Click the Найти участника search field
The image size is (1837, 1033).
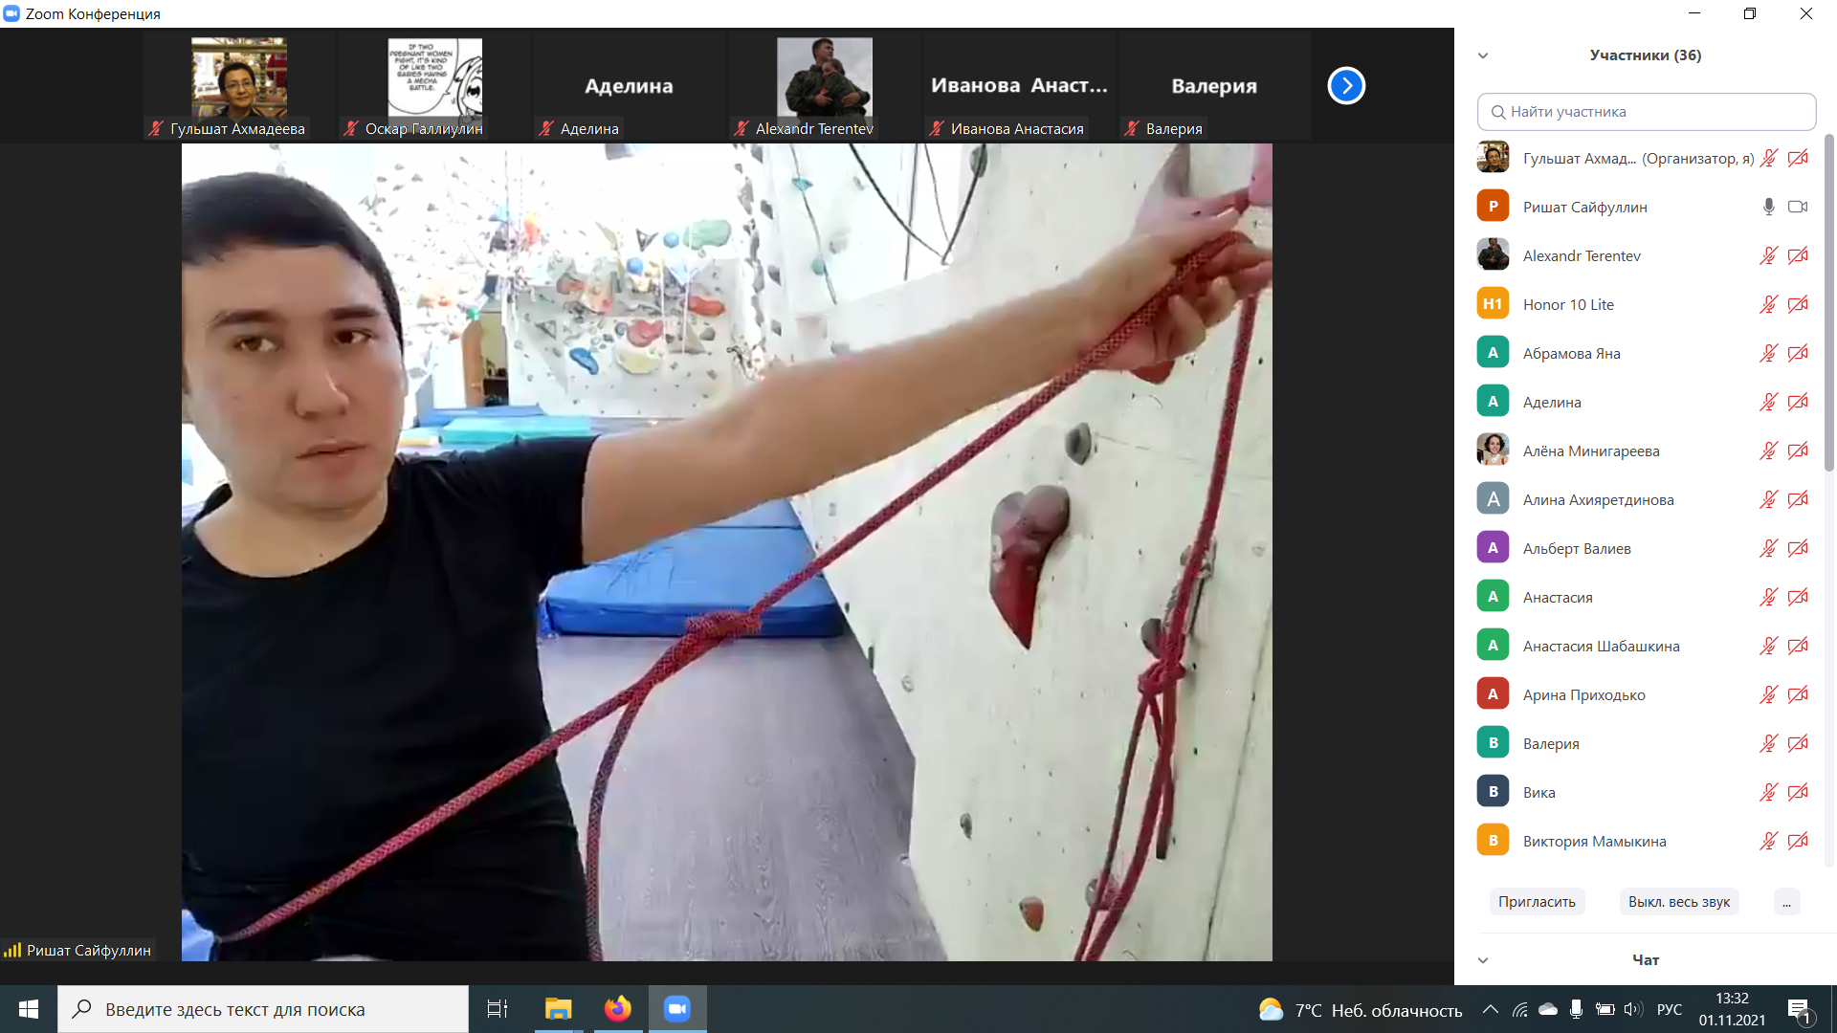(1647, 112)
